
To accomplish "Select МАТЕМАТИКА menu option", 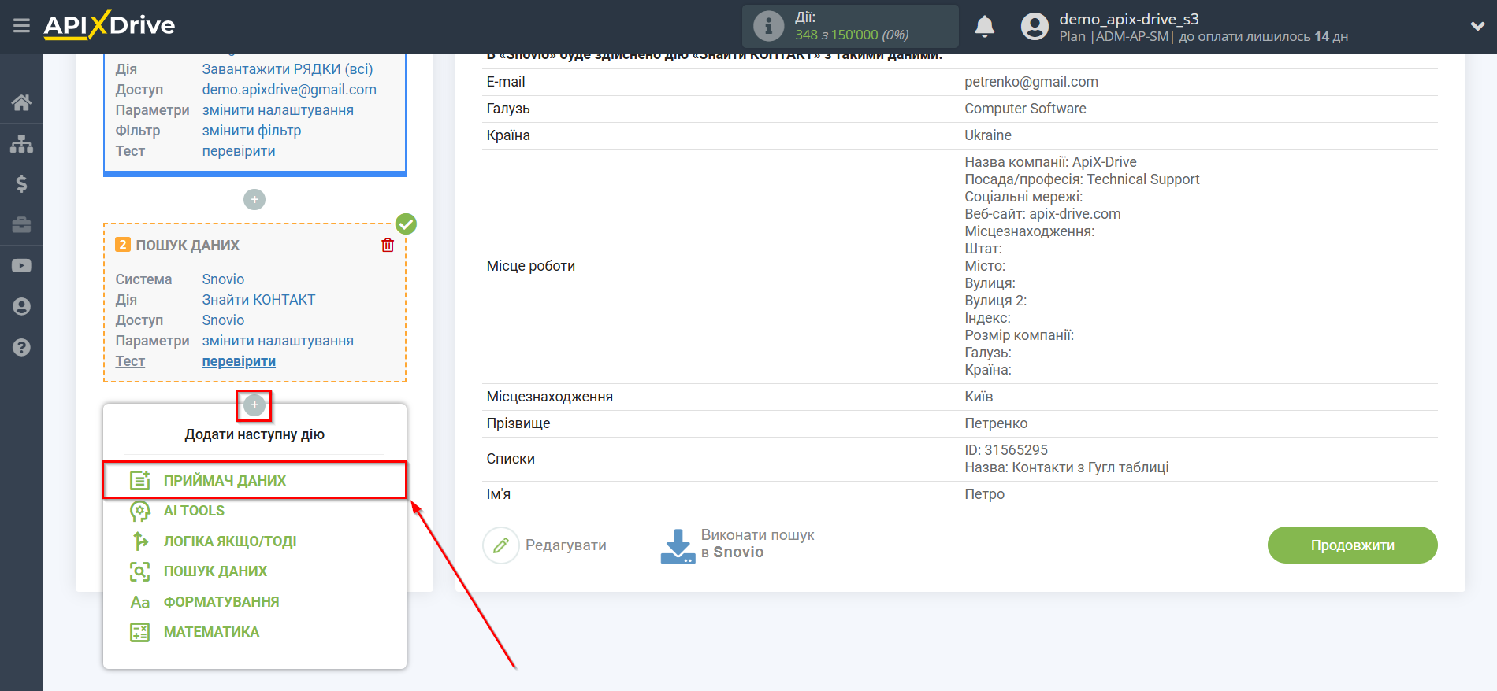I will point(211,632).
